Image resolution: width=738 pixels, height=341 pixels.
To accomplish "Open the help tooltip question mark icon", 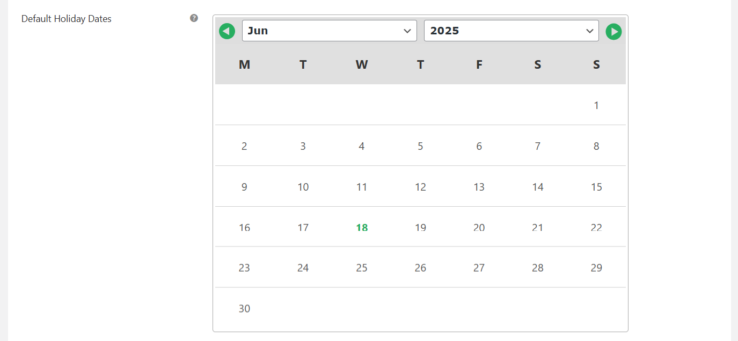I will tap(194, 18).
